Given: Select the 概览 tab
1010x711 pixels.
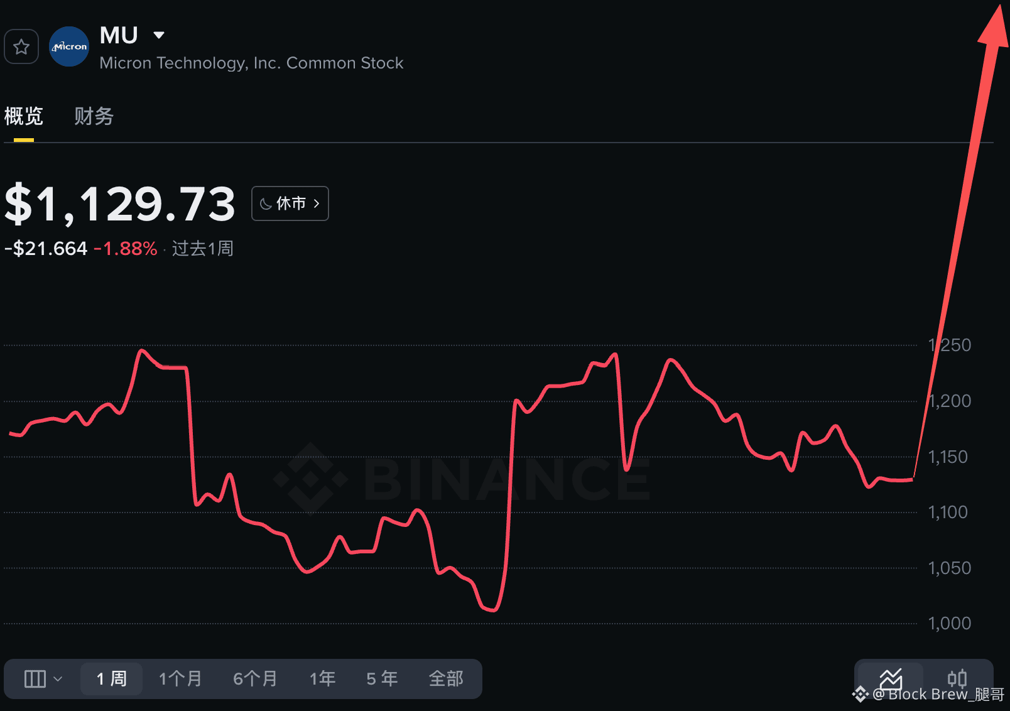Looking at the screenshot, I should pyautogui.click(x=24, y=116).
